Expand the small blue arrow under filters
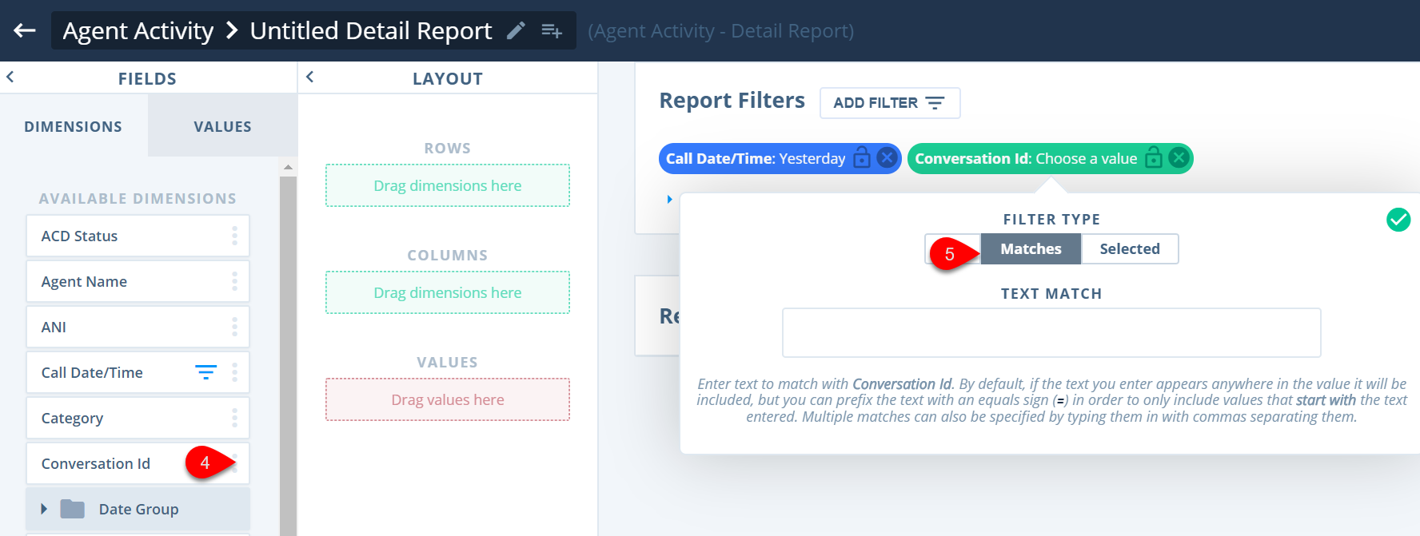Screen dimensions: 1420x536 (670, 199)
